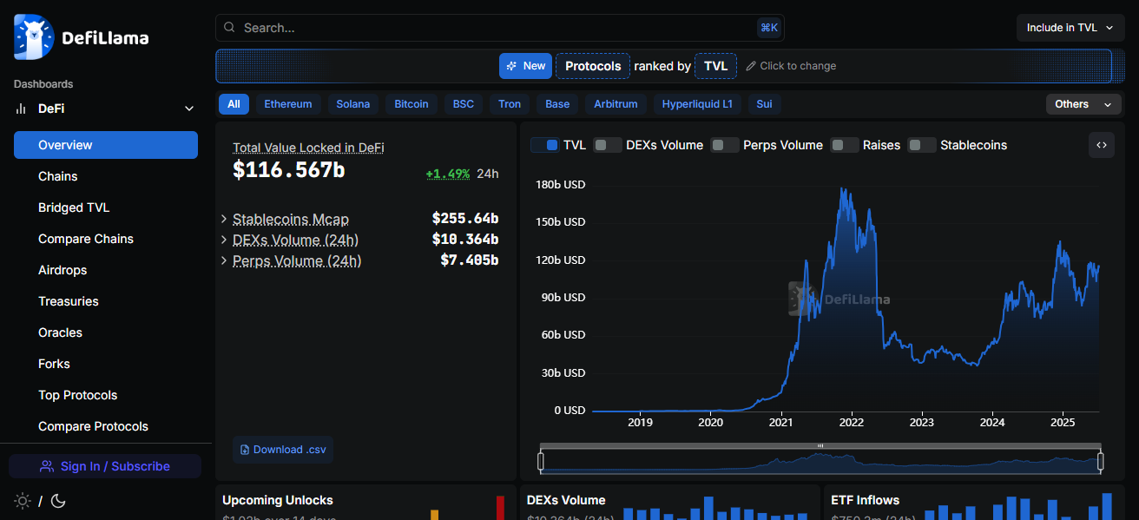1139x520 pixels.
Task: Click the range slider top grip handle
Action: 820,446
